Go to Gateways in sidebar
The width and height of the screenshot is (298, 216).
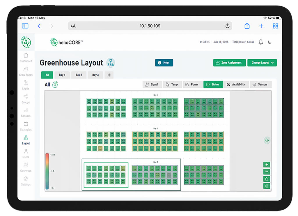(x=26, y=167)
